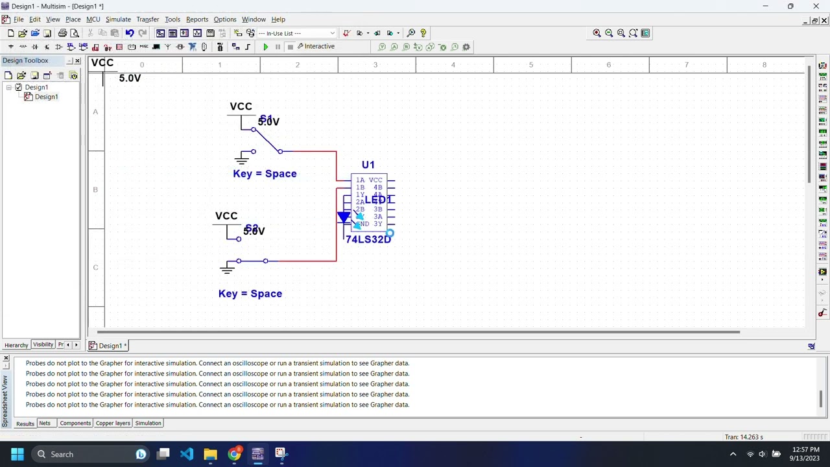The width and height of the screenshot is (830, 467).
Task: Place RF antenna component icon
Action: 168,47
